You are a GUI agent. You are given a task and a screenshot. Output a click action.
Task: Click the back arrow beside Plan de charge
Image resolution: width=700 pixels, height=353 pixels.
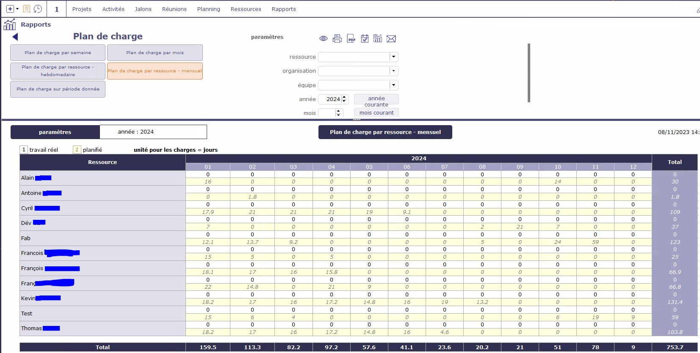[x=15, y=37]
